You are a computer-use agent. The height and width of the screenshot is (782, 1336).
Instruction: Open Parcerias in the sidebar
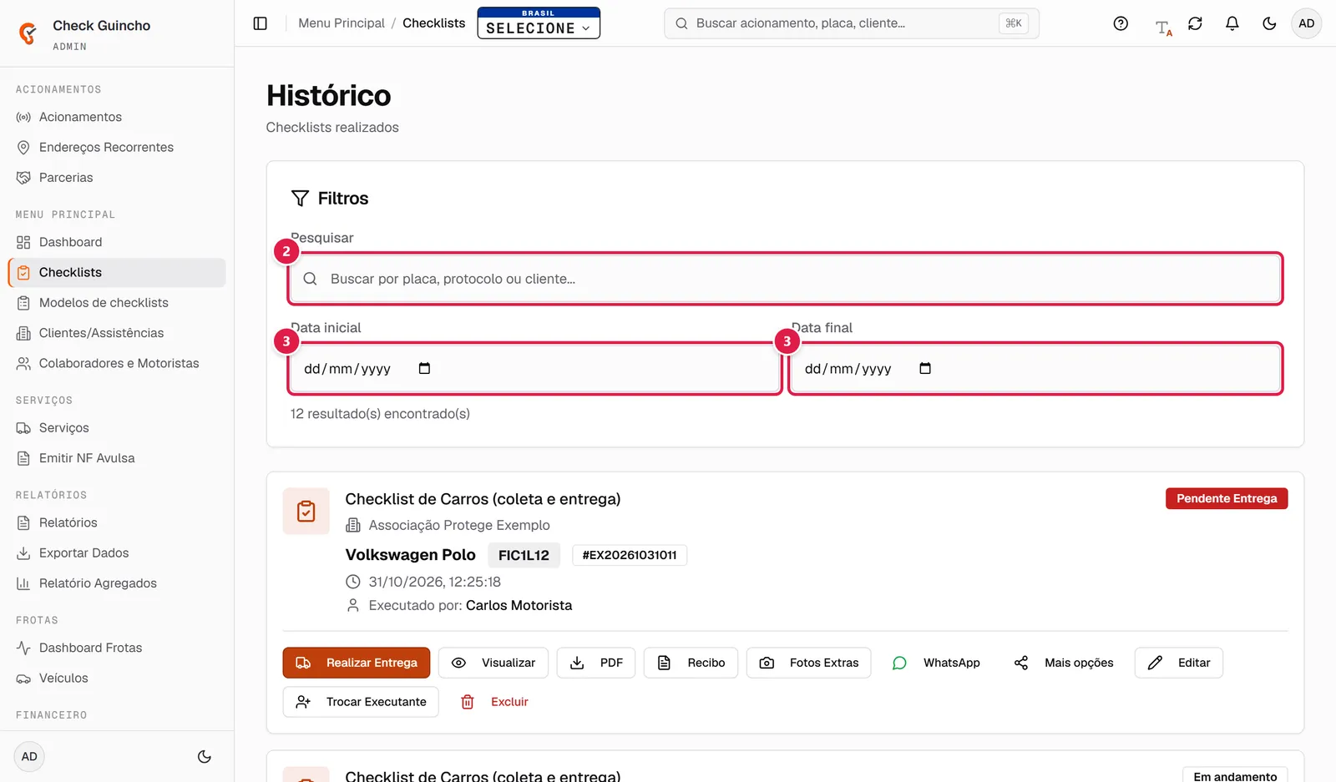(x=117, y=178)
